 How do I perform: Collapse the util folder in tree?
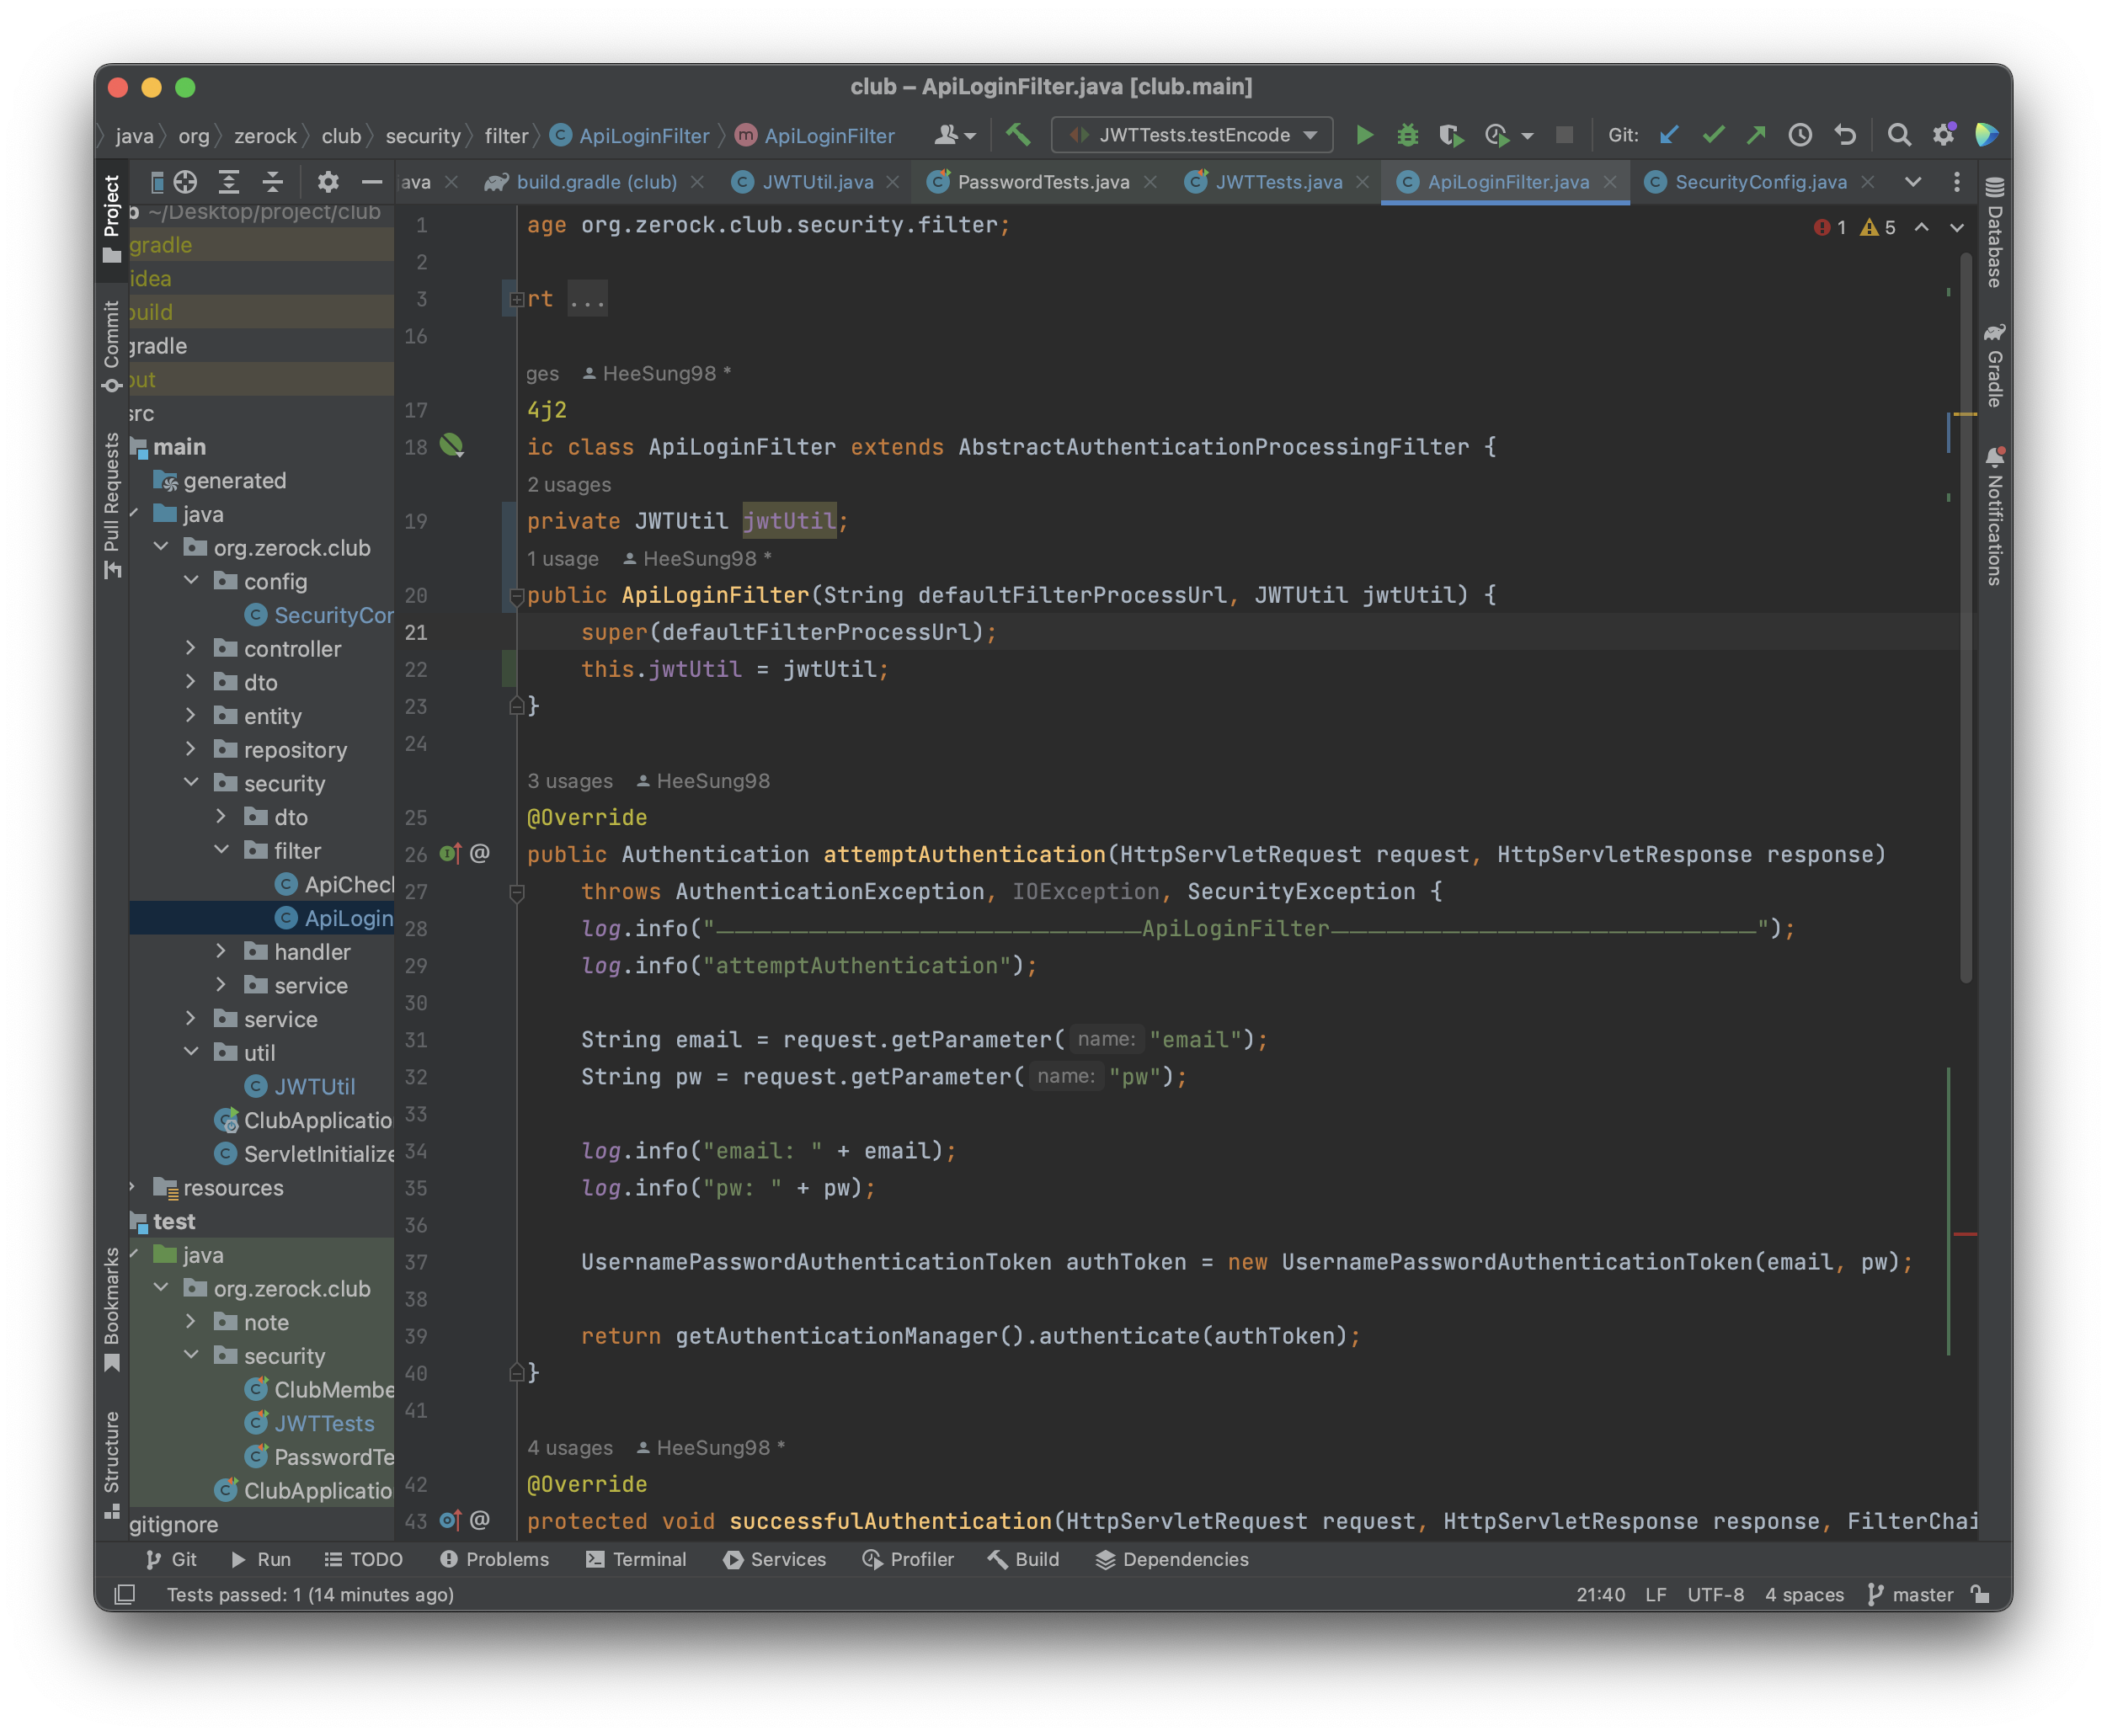[x=191, y=1052]
